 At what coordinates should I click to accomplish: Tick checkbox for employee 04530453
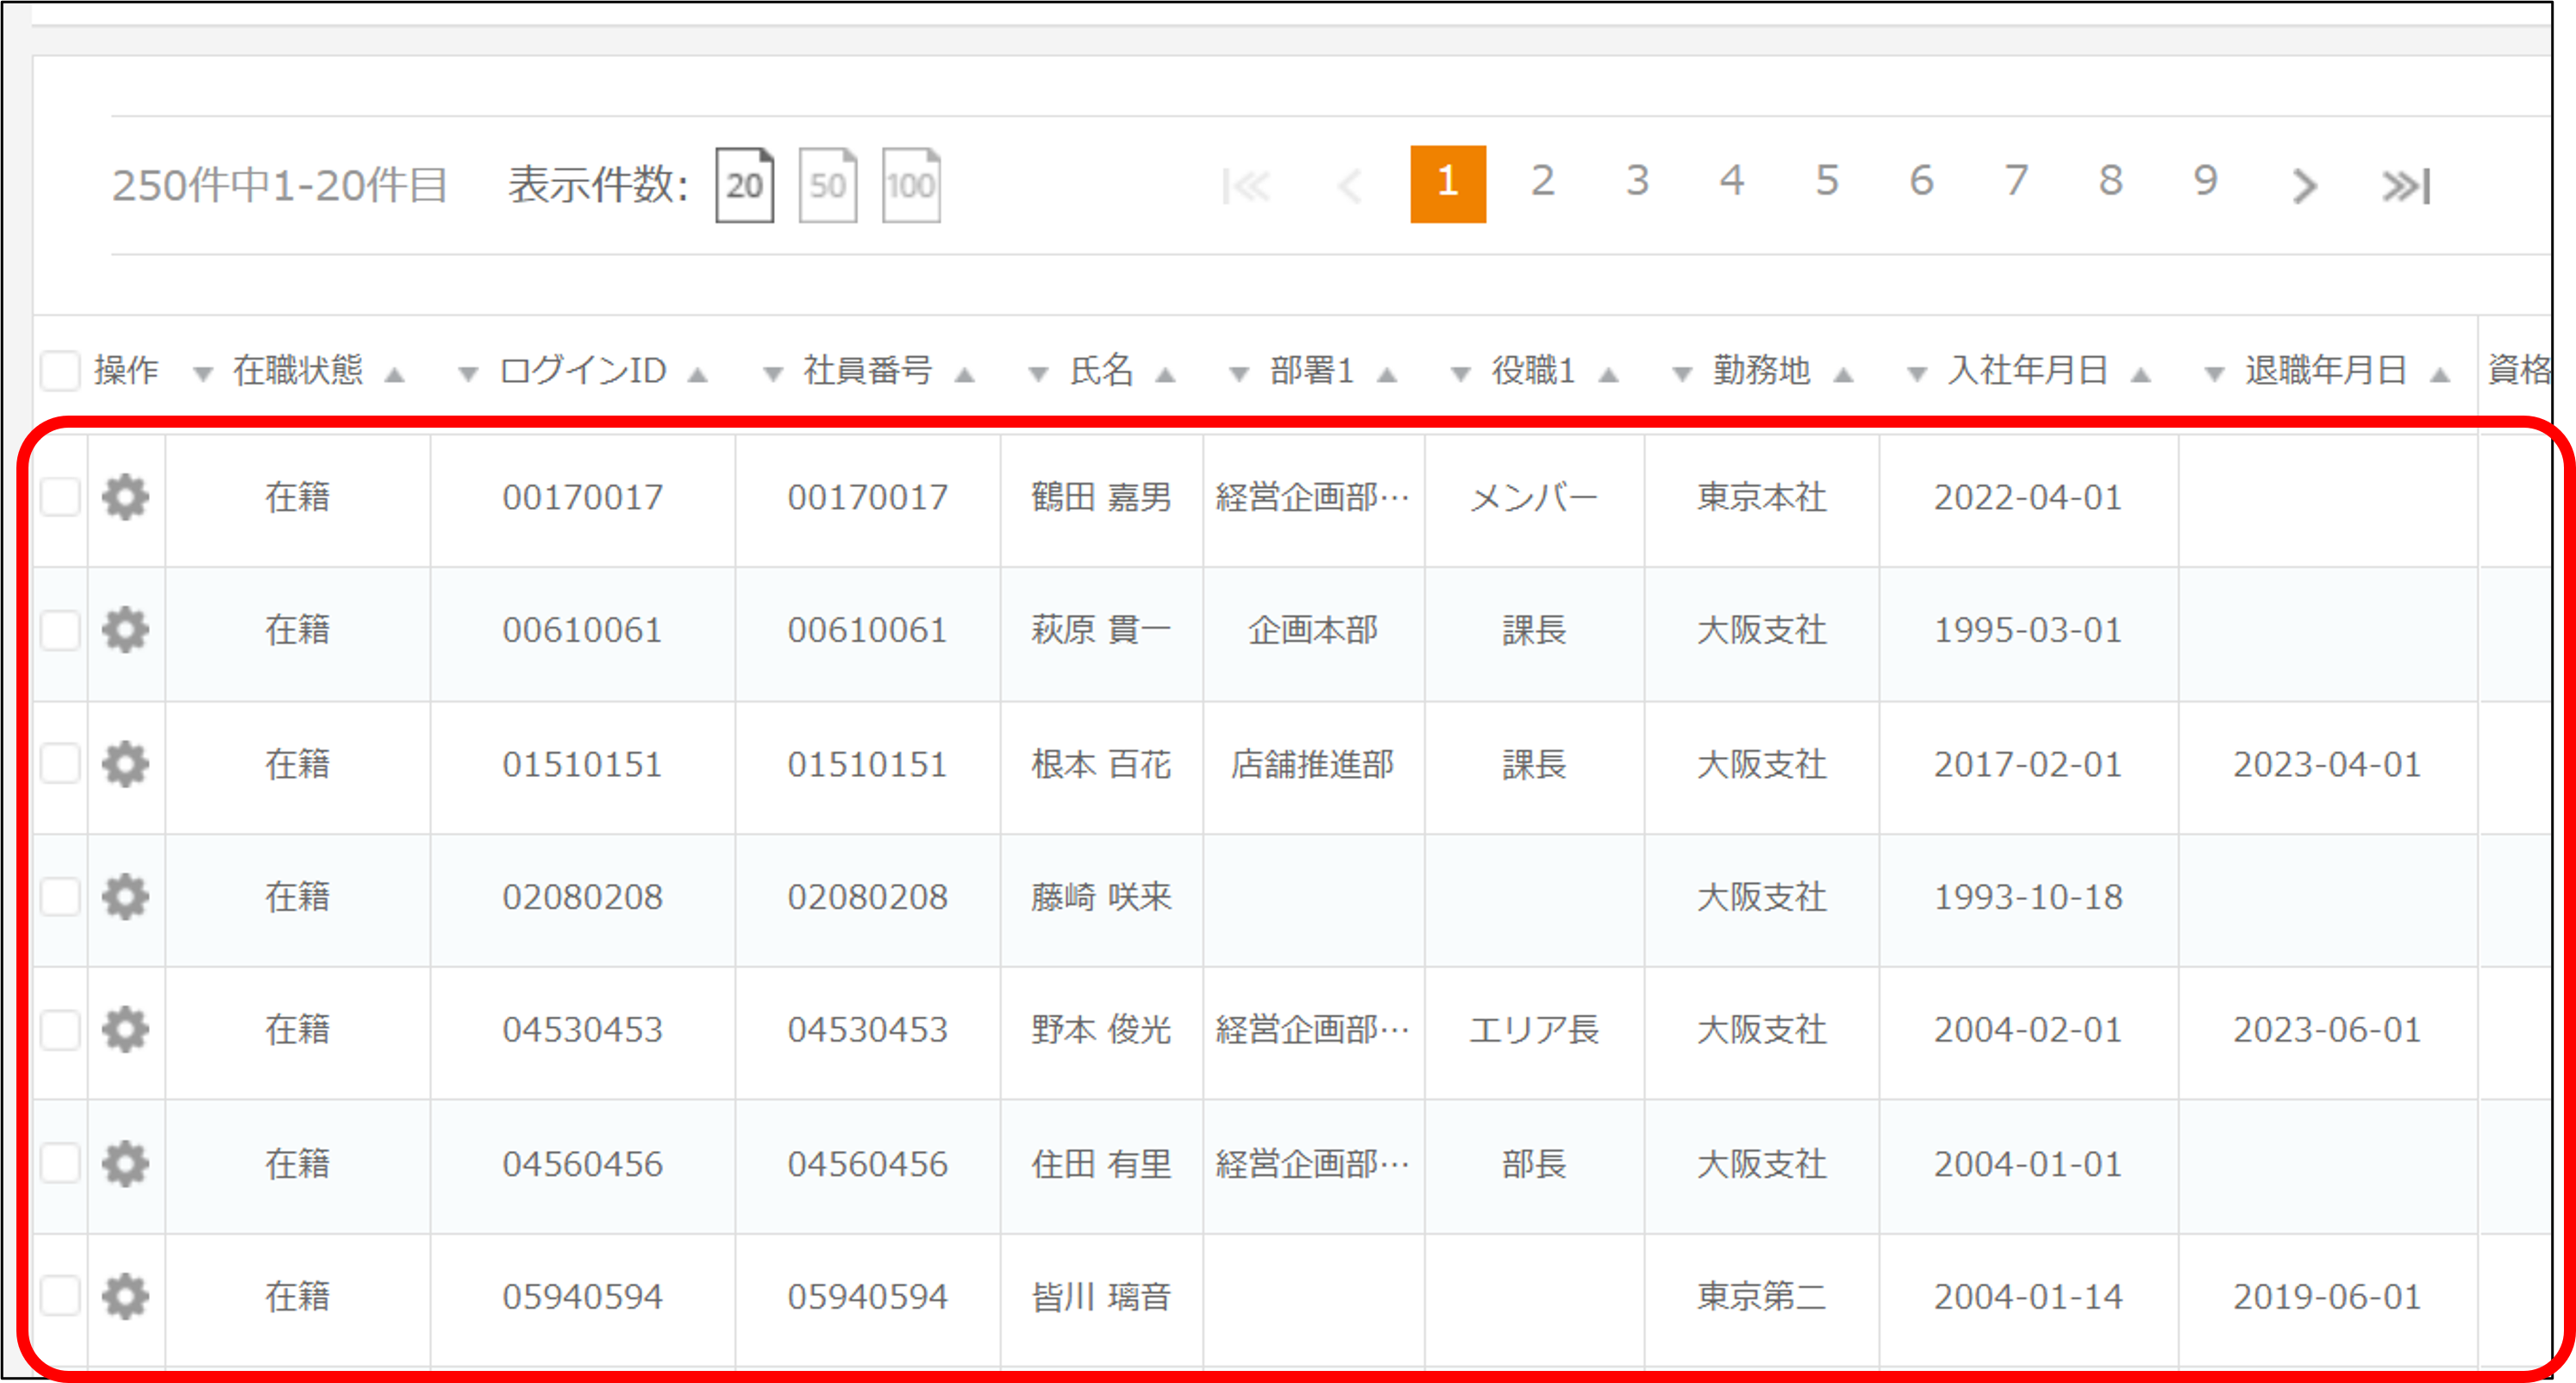(61, 1030)
